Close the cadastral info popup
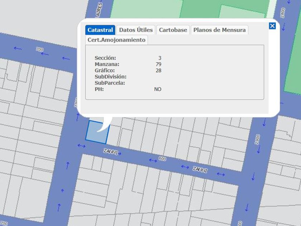This screenshot has width=301, height=226. coord(272,26)
